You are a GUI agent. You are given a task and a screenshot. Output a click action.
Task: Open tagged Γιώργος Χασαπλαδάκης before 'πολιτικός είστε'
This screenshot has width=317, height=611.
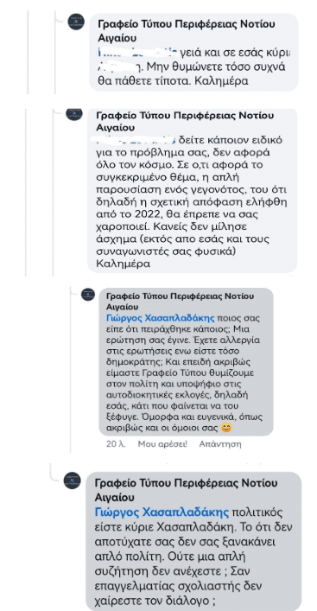[163, 512]
